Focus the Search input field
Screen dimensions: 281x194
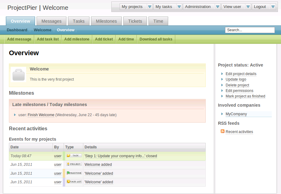click(x=250, y=30)
